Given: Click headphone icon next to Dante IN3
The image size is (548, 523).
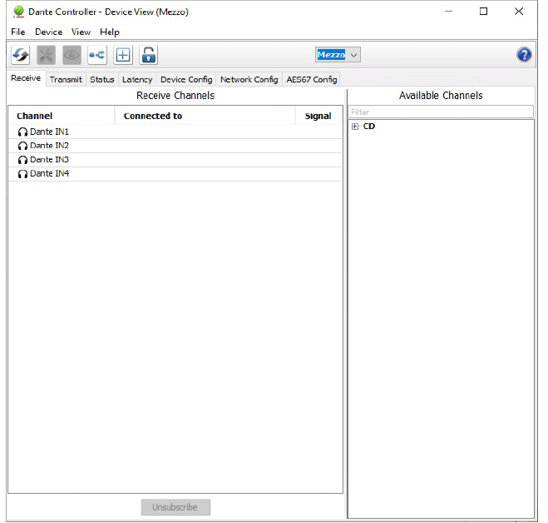Looking at the screenshot, I should tap(22, 160).
